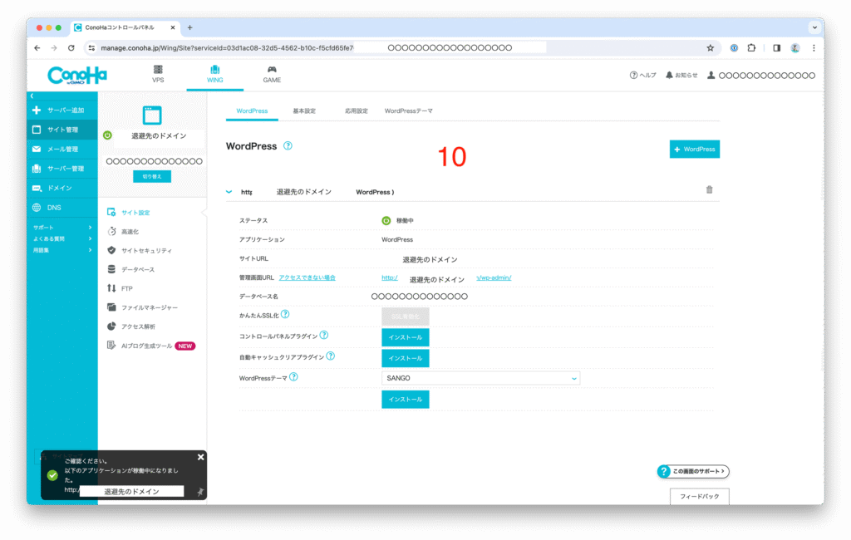Go back in browser
The width and height of the screenshot is (851, 540).
(37, 47)
